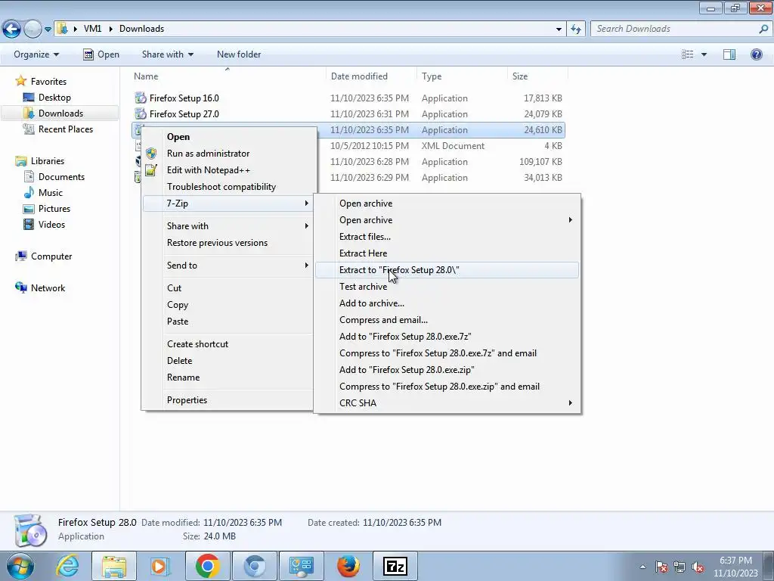The image size is (774, 581).
Task: Open the Windows Start button
Action: (20, 566)
